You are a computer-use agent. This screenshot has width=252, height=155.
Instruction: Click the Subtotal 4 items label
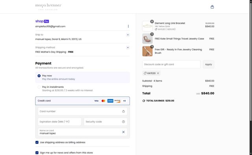tap(152, 81)
